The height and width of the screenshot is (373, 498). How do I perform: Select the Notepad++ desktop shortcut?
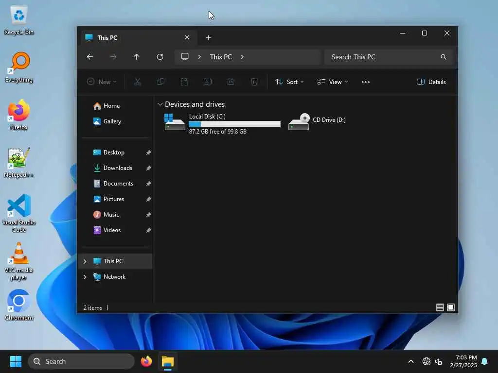click(19, 162)
